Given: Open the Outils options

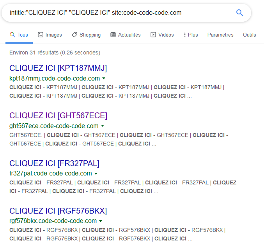Looking at the screenshot, I should pos(249,35).
